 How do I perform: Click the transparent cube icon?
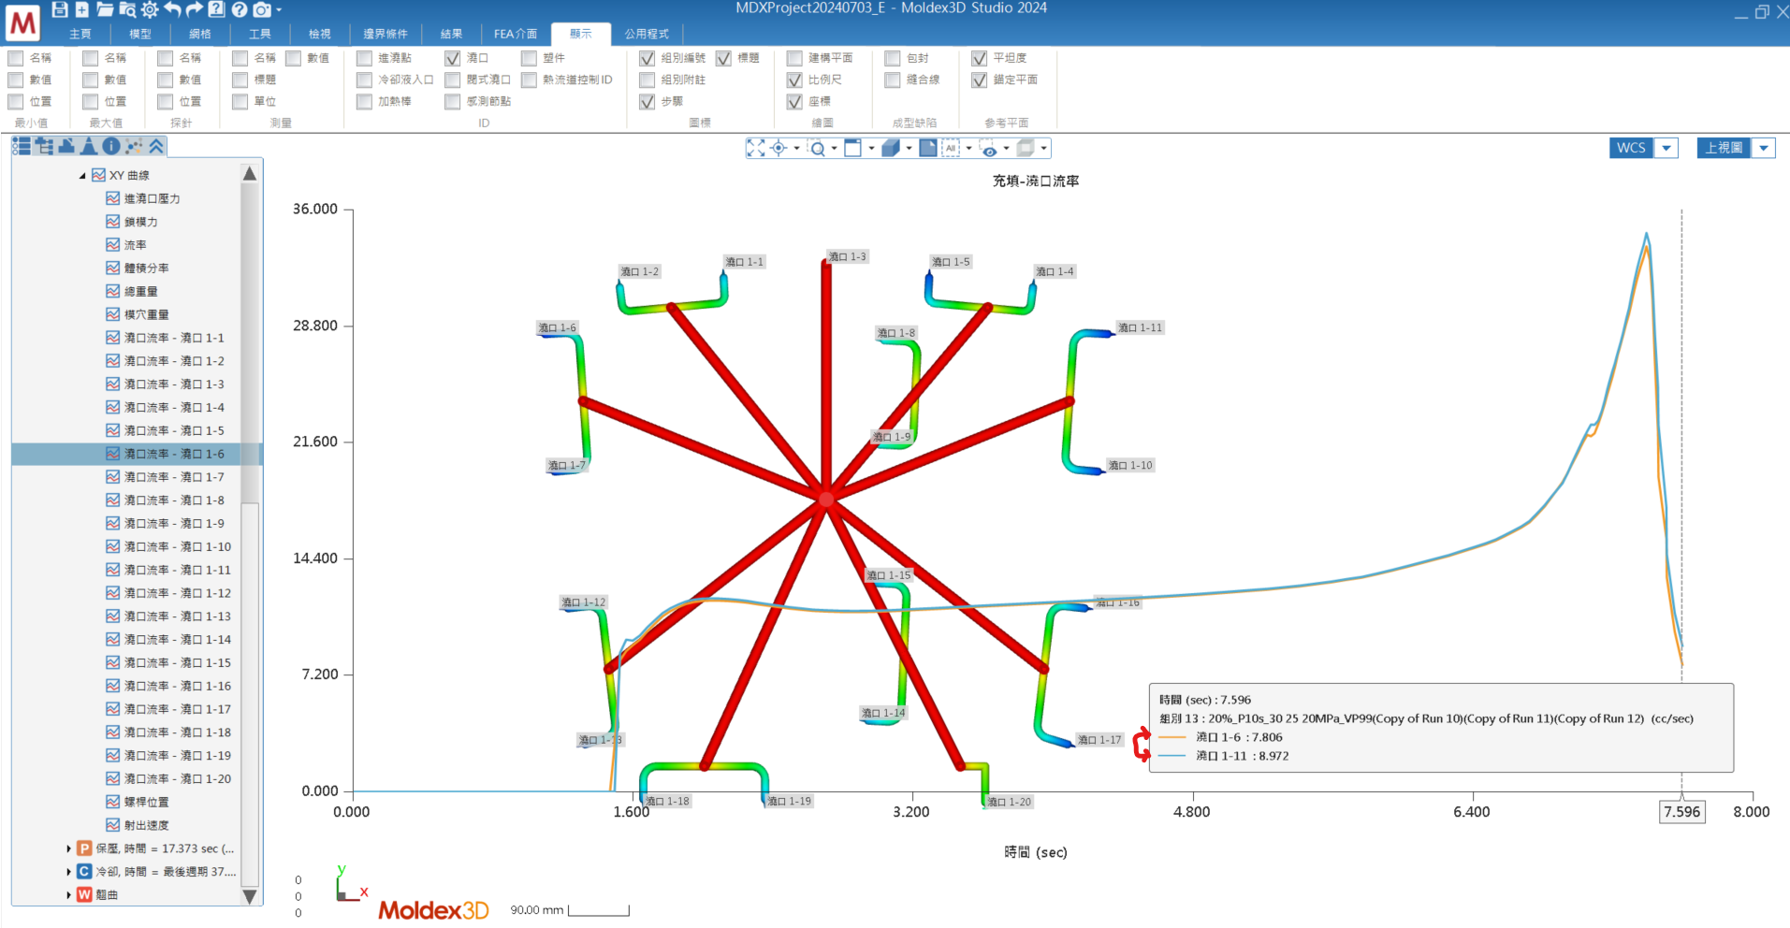[1026, 148]
